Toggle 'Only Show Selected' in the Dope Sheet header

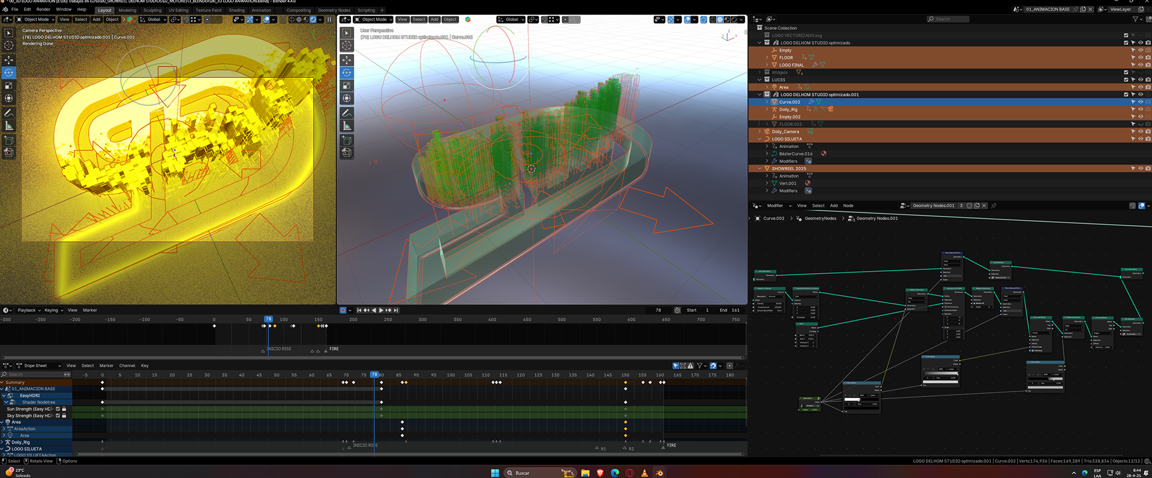click(x=676, y=365)
